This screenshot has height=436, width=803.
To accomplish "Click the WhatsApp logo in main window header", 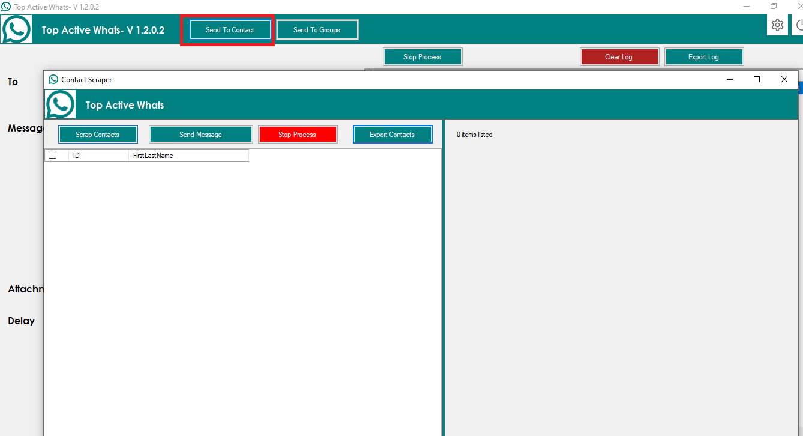I will (17, 29).
